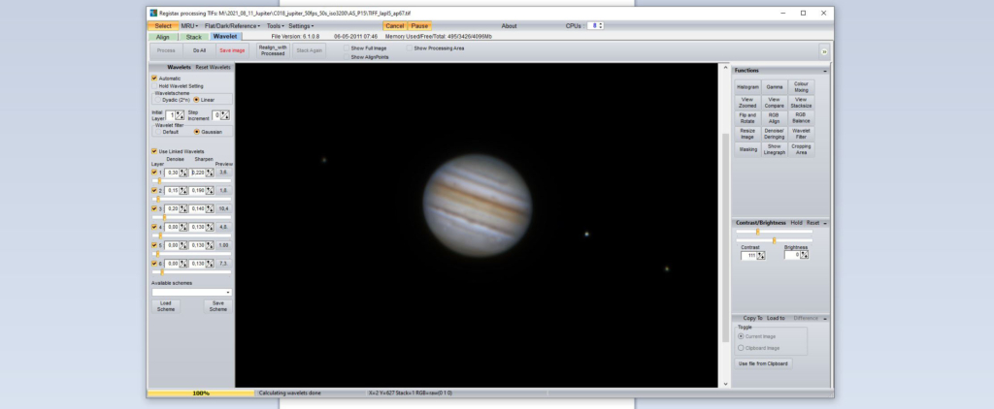Screen dimensions: 994x409
Task: Click Layer 1 Sharpen stepper arrows
Action: click(x=210, y=173)
